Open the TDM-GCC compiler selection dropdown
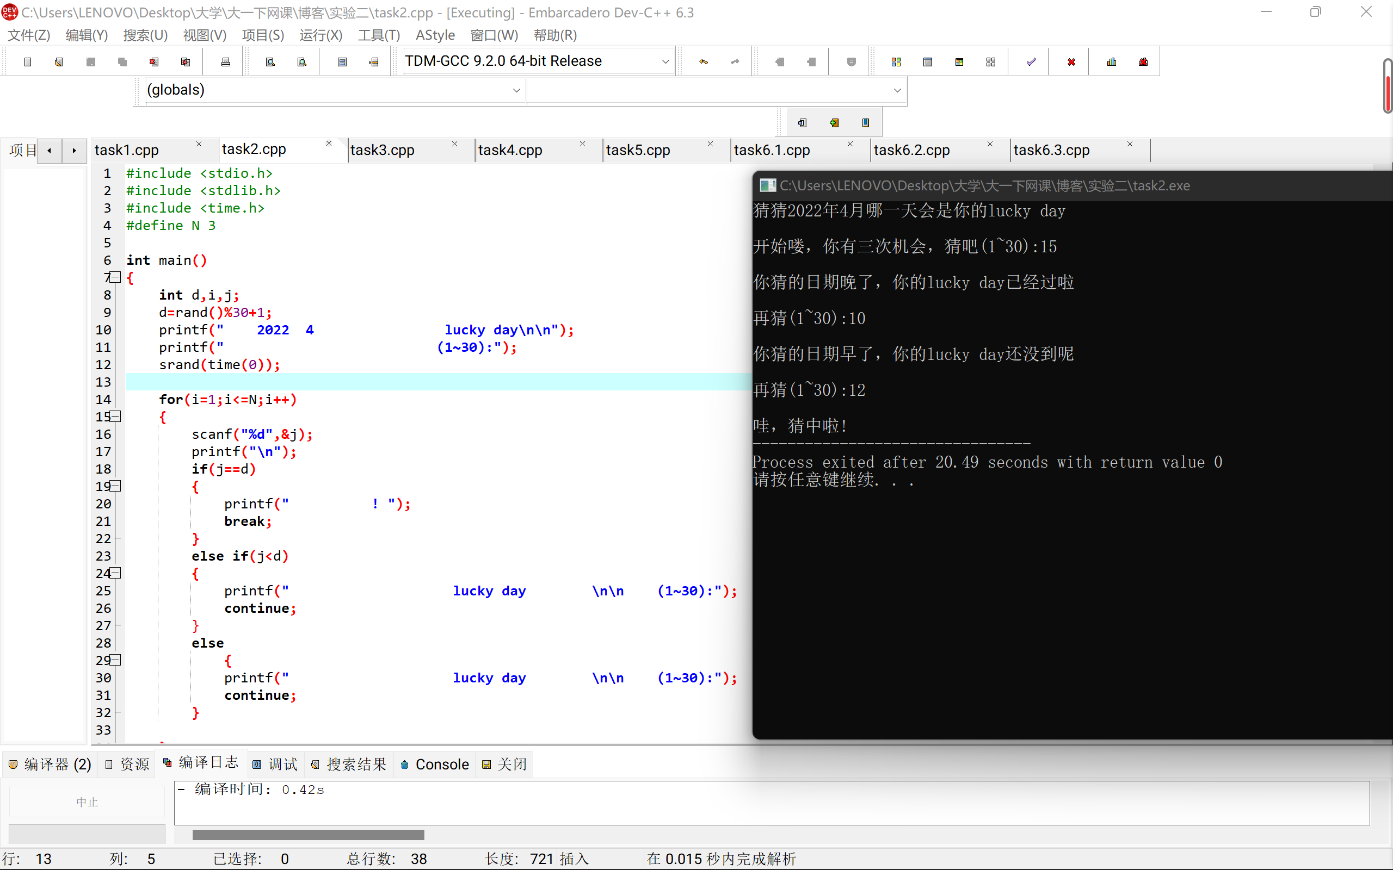 click(x=665, y=61)
